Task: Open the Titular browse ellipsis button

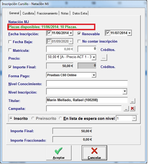Action: (132, 101)
